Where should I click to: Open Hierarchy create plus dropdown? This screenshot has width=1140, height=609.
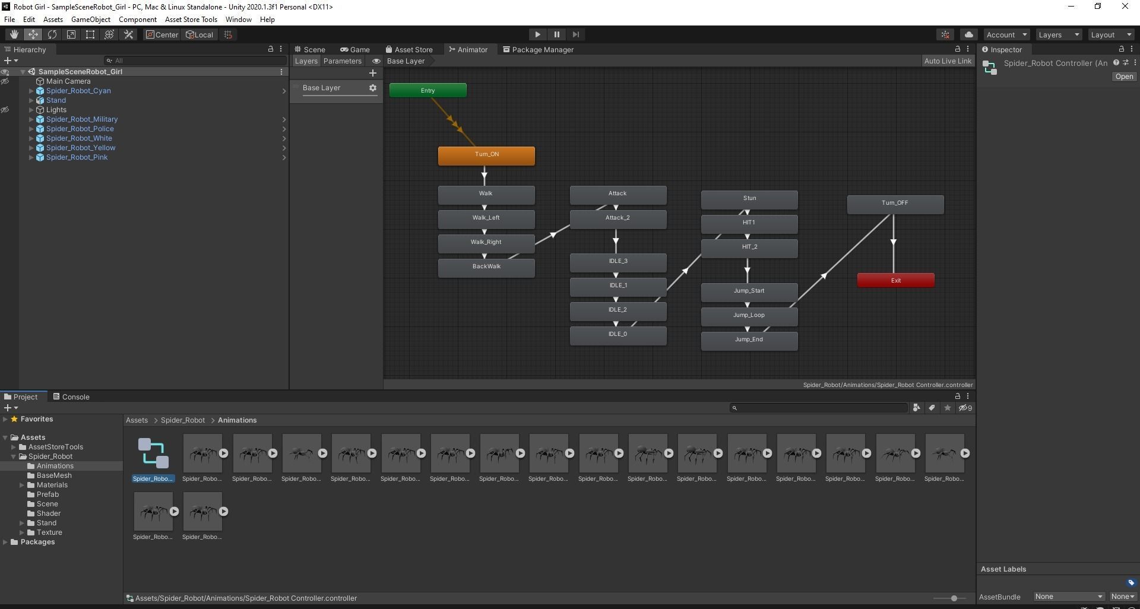[x=11, y=61]
